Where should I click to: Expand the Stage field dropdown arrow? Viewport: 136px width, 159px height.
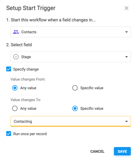coord(126,57)
